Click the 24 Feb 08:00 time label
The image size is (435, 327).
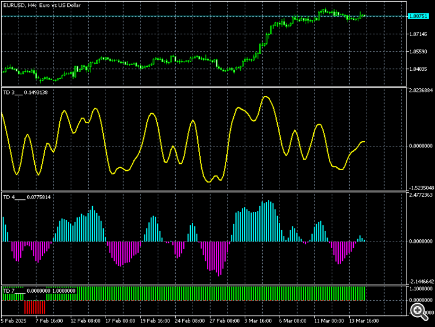coord(190,321)
